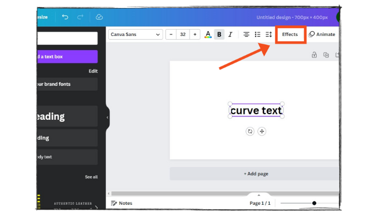Click the horizontal scrollbar
The image size is (377, 215).
225,193
